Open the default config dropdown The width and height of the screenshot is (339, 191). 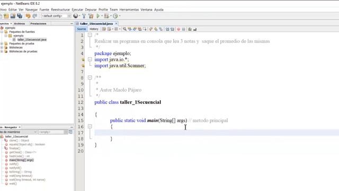point(56,16)
